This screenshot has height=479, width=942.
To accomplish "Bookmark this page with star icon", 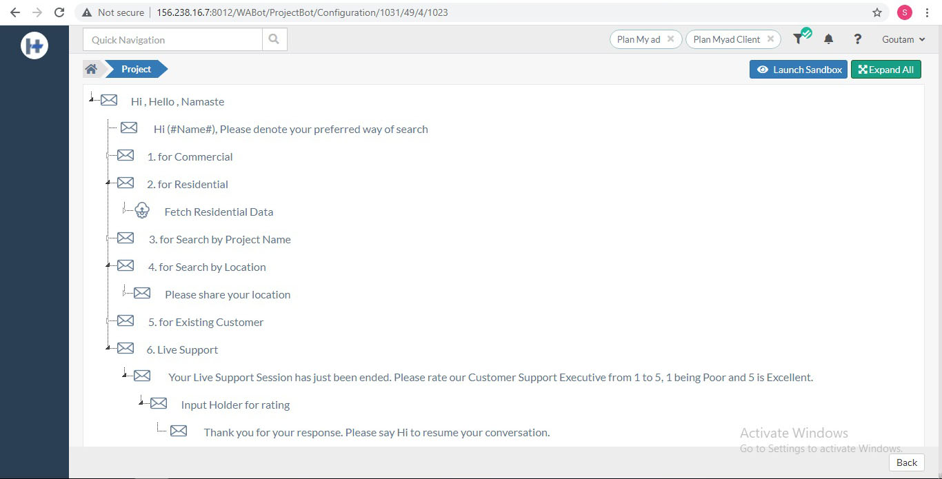I will tap(877, 12).
